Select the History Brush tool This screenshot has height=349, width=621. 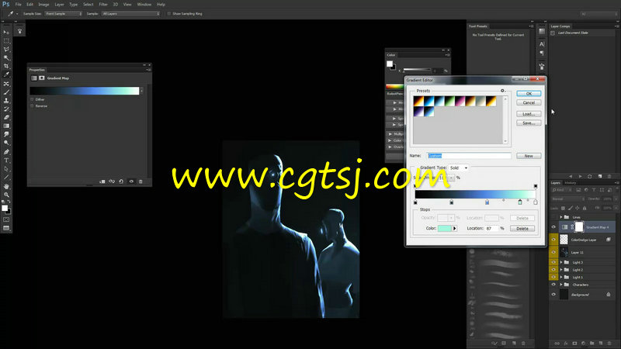[6, 109]
